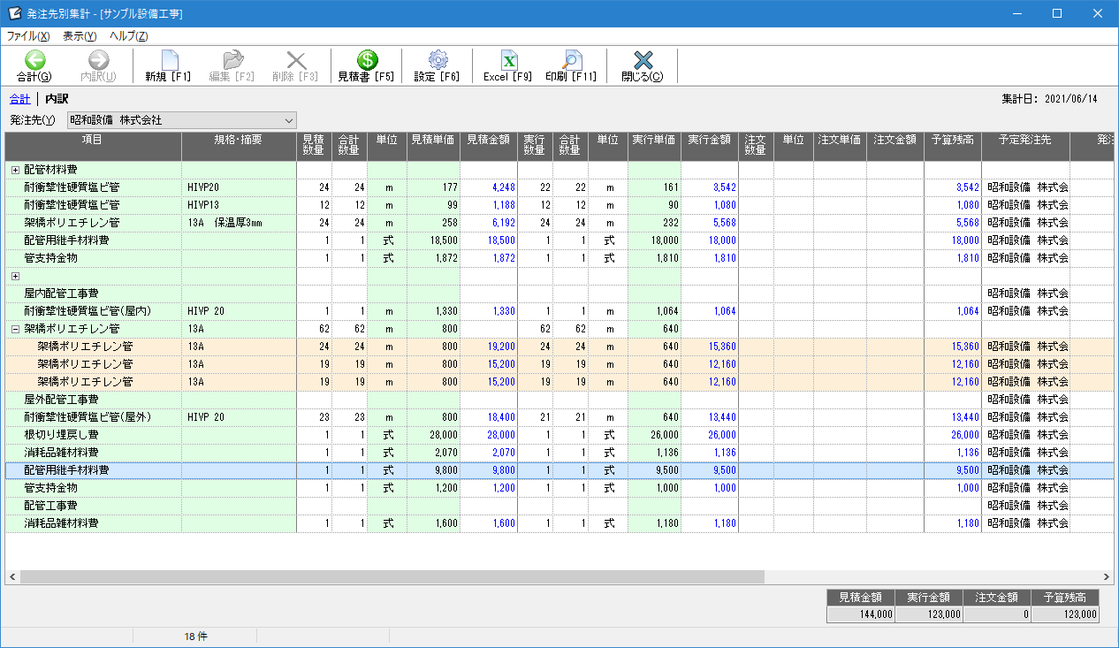The width and height of the screenshot is (1119, 648).
Task: Click the scrollbar right arrow
Action: click(1107, 576)
